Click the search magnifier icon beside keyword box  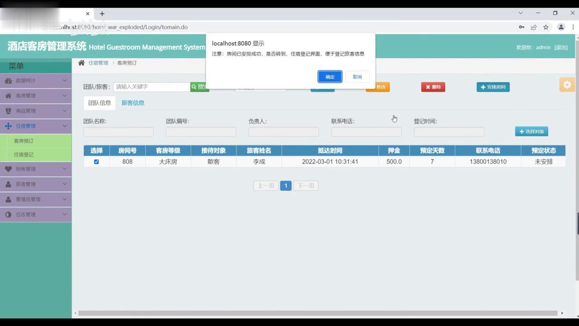[194, 86]
